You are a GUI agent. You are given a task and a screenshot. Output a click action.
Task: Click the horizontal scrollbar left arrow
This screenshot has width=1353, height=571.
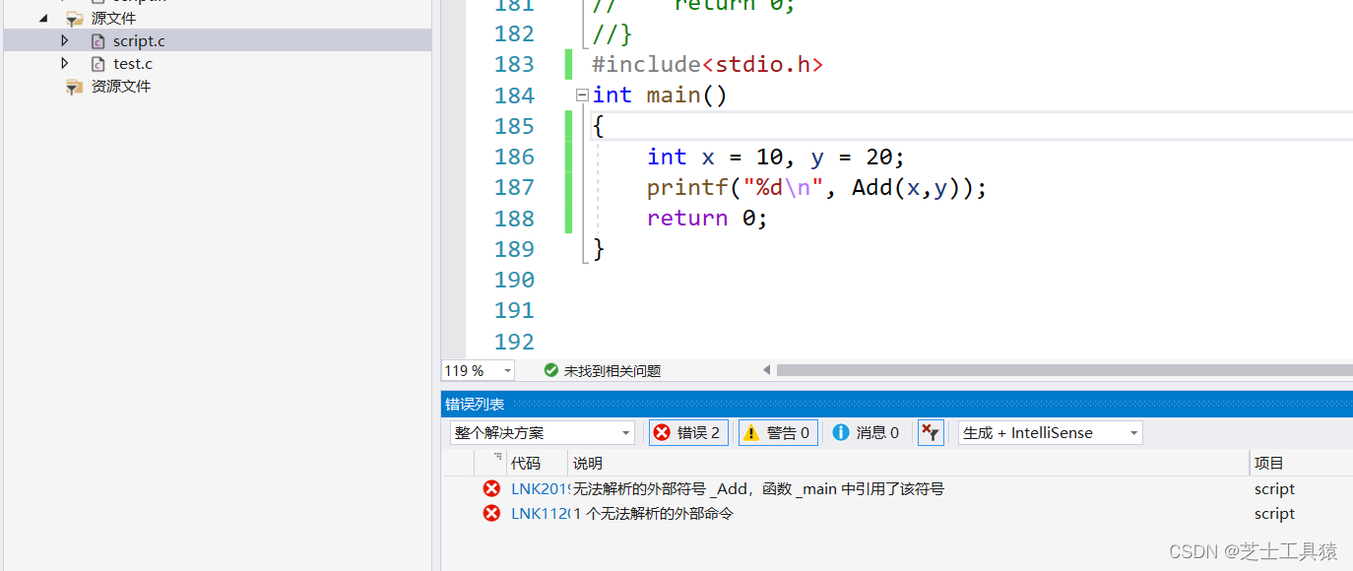tap(767, 370)
